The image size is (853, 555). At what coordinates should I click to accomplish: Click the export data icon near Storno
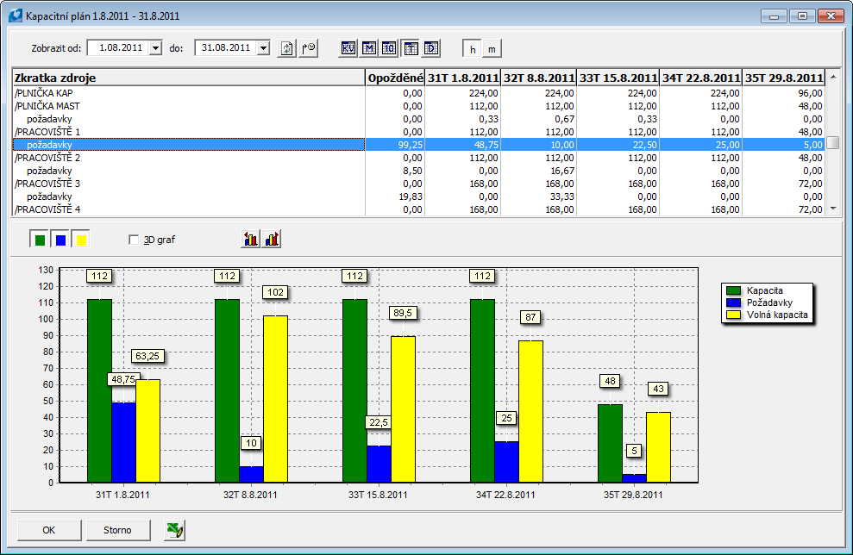click(172, 529)
